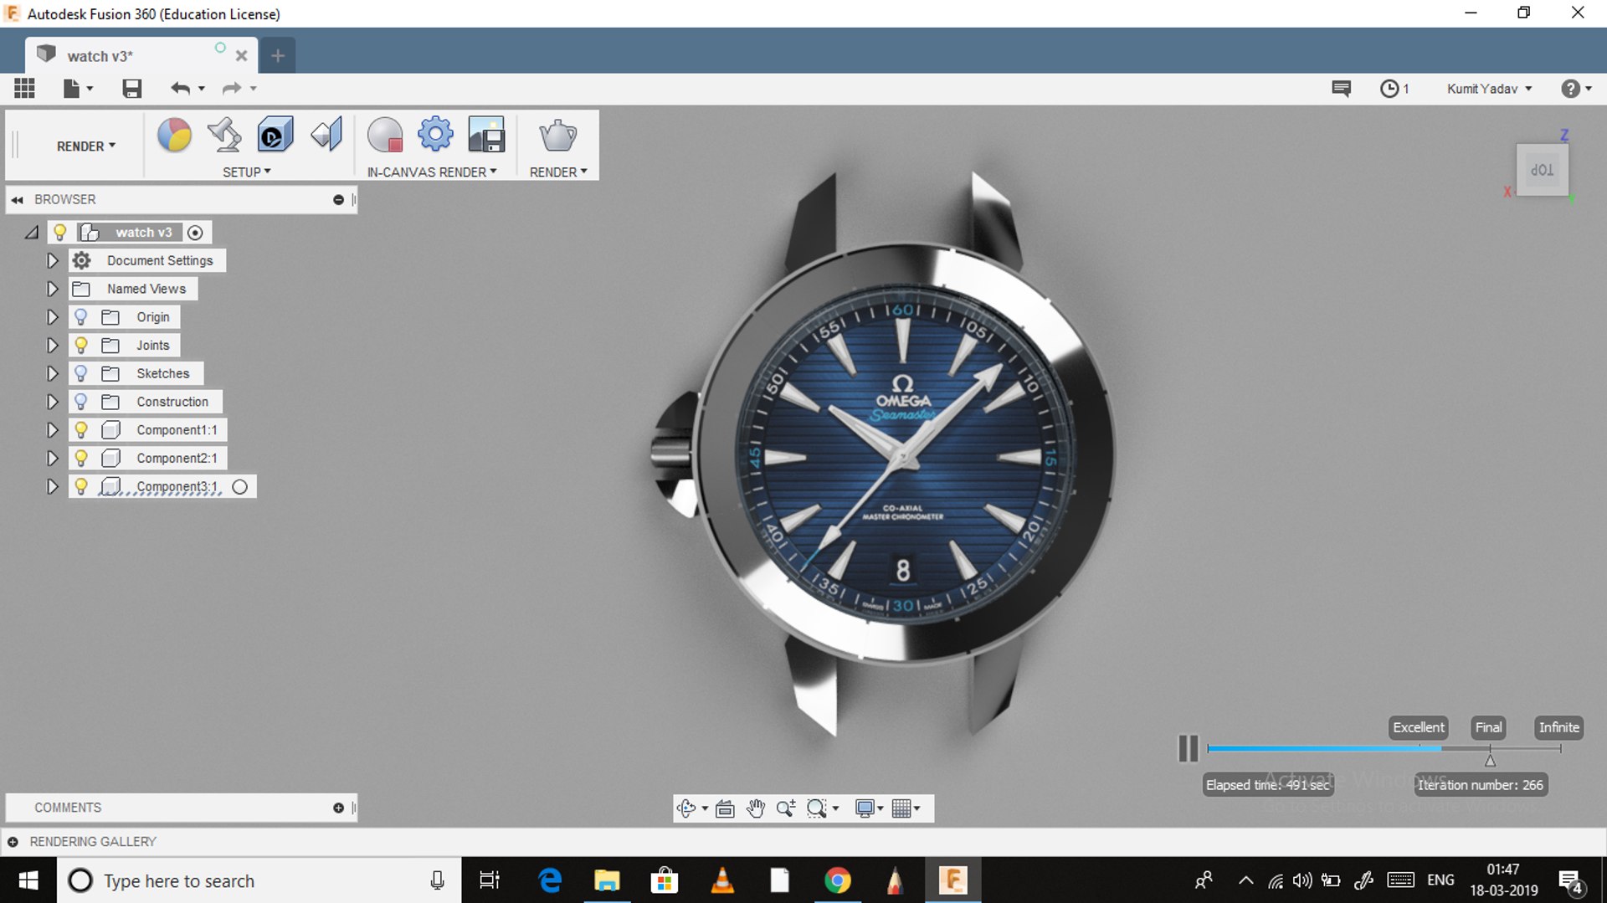
Task: Open Scene Settings lamp icon
Action: (x=224, y=135)
